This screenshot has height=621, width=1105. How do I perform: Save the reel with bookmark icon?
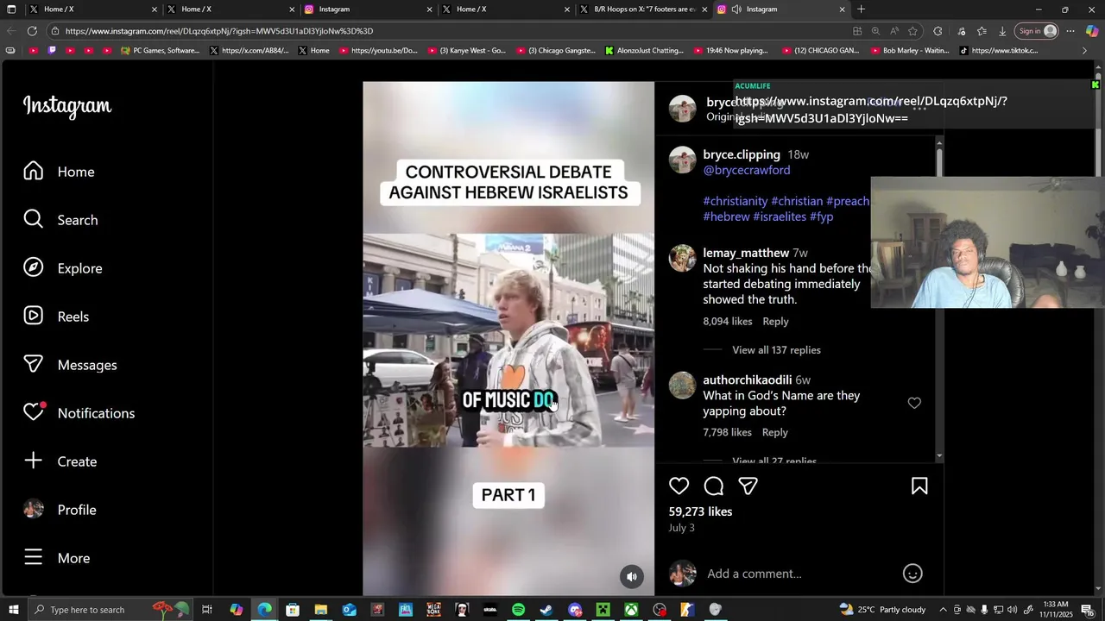(x=919, y=486)
